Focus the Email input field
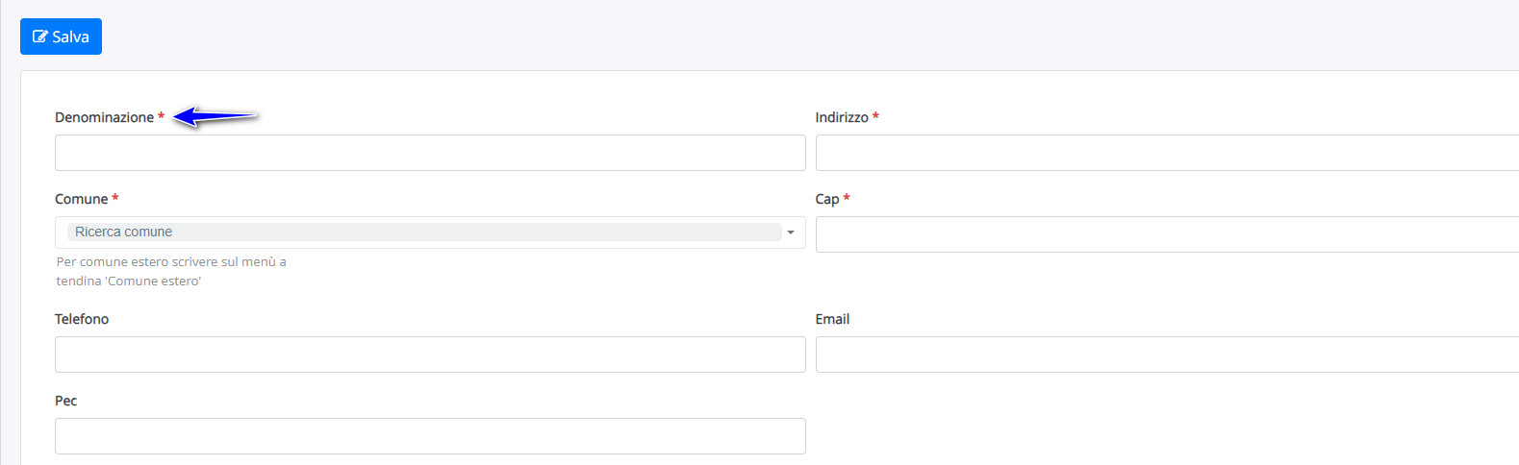The height and width of the screenshot is (465, 1519). coord(1167,355)
